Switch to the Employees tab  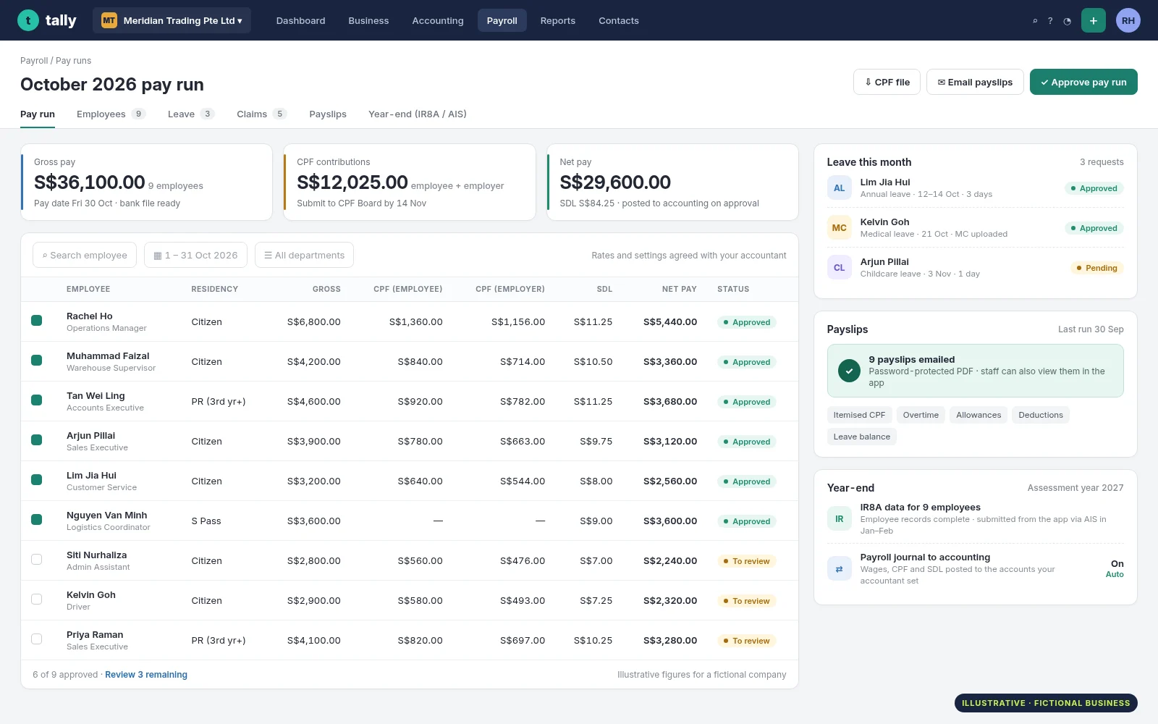point(111,114)
